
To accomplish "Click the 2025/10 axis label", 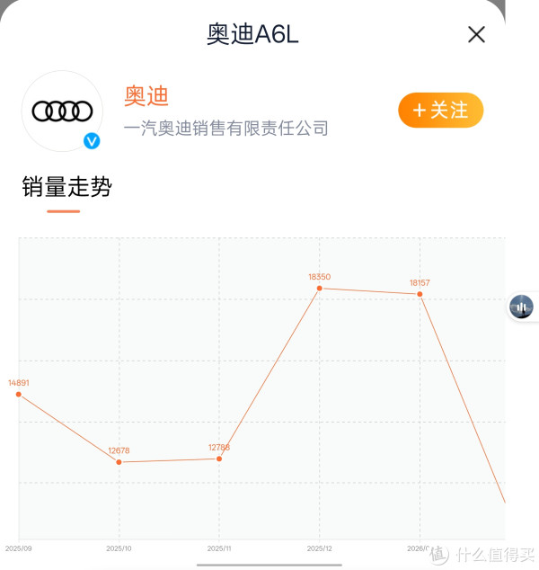I will click(x=119, y=548).
